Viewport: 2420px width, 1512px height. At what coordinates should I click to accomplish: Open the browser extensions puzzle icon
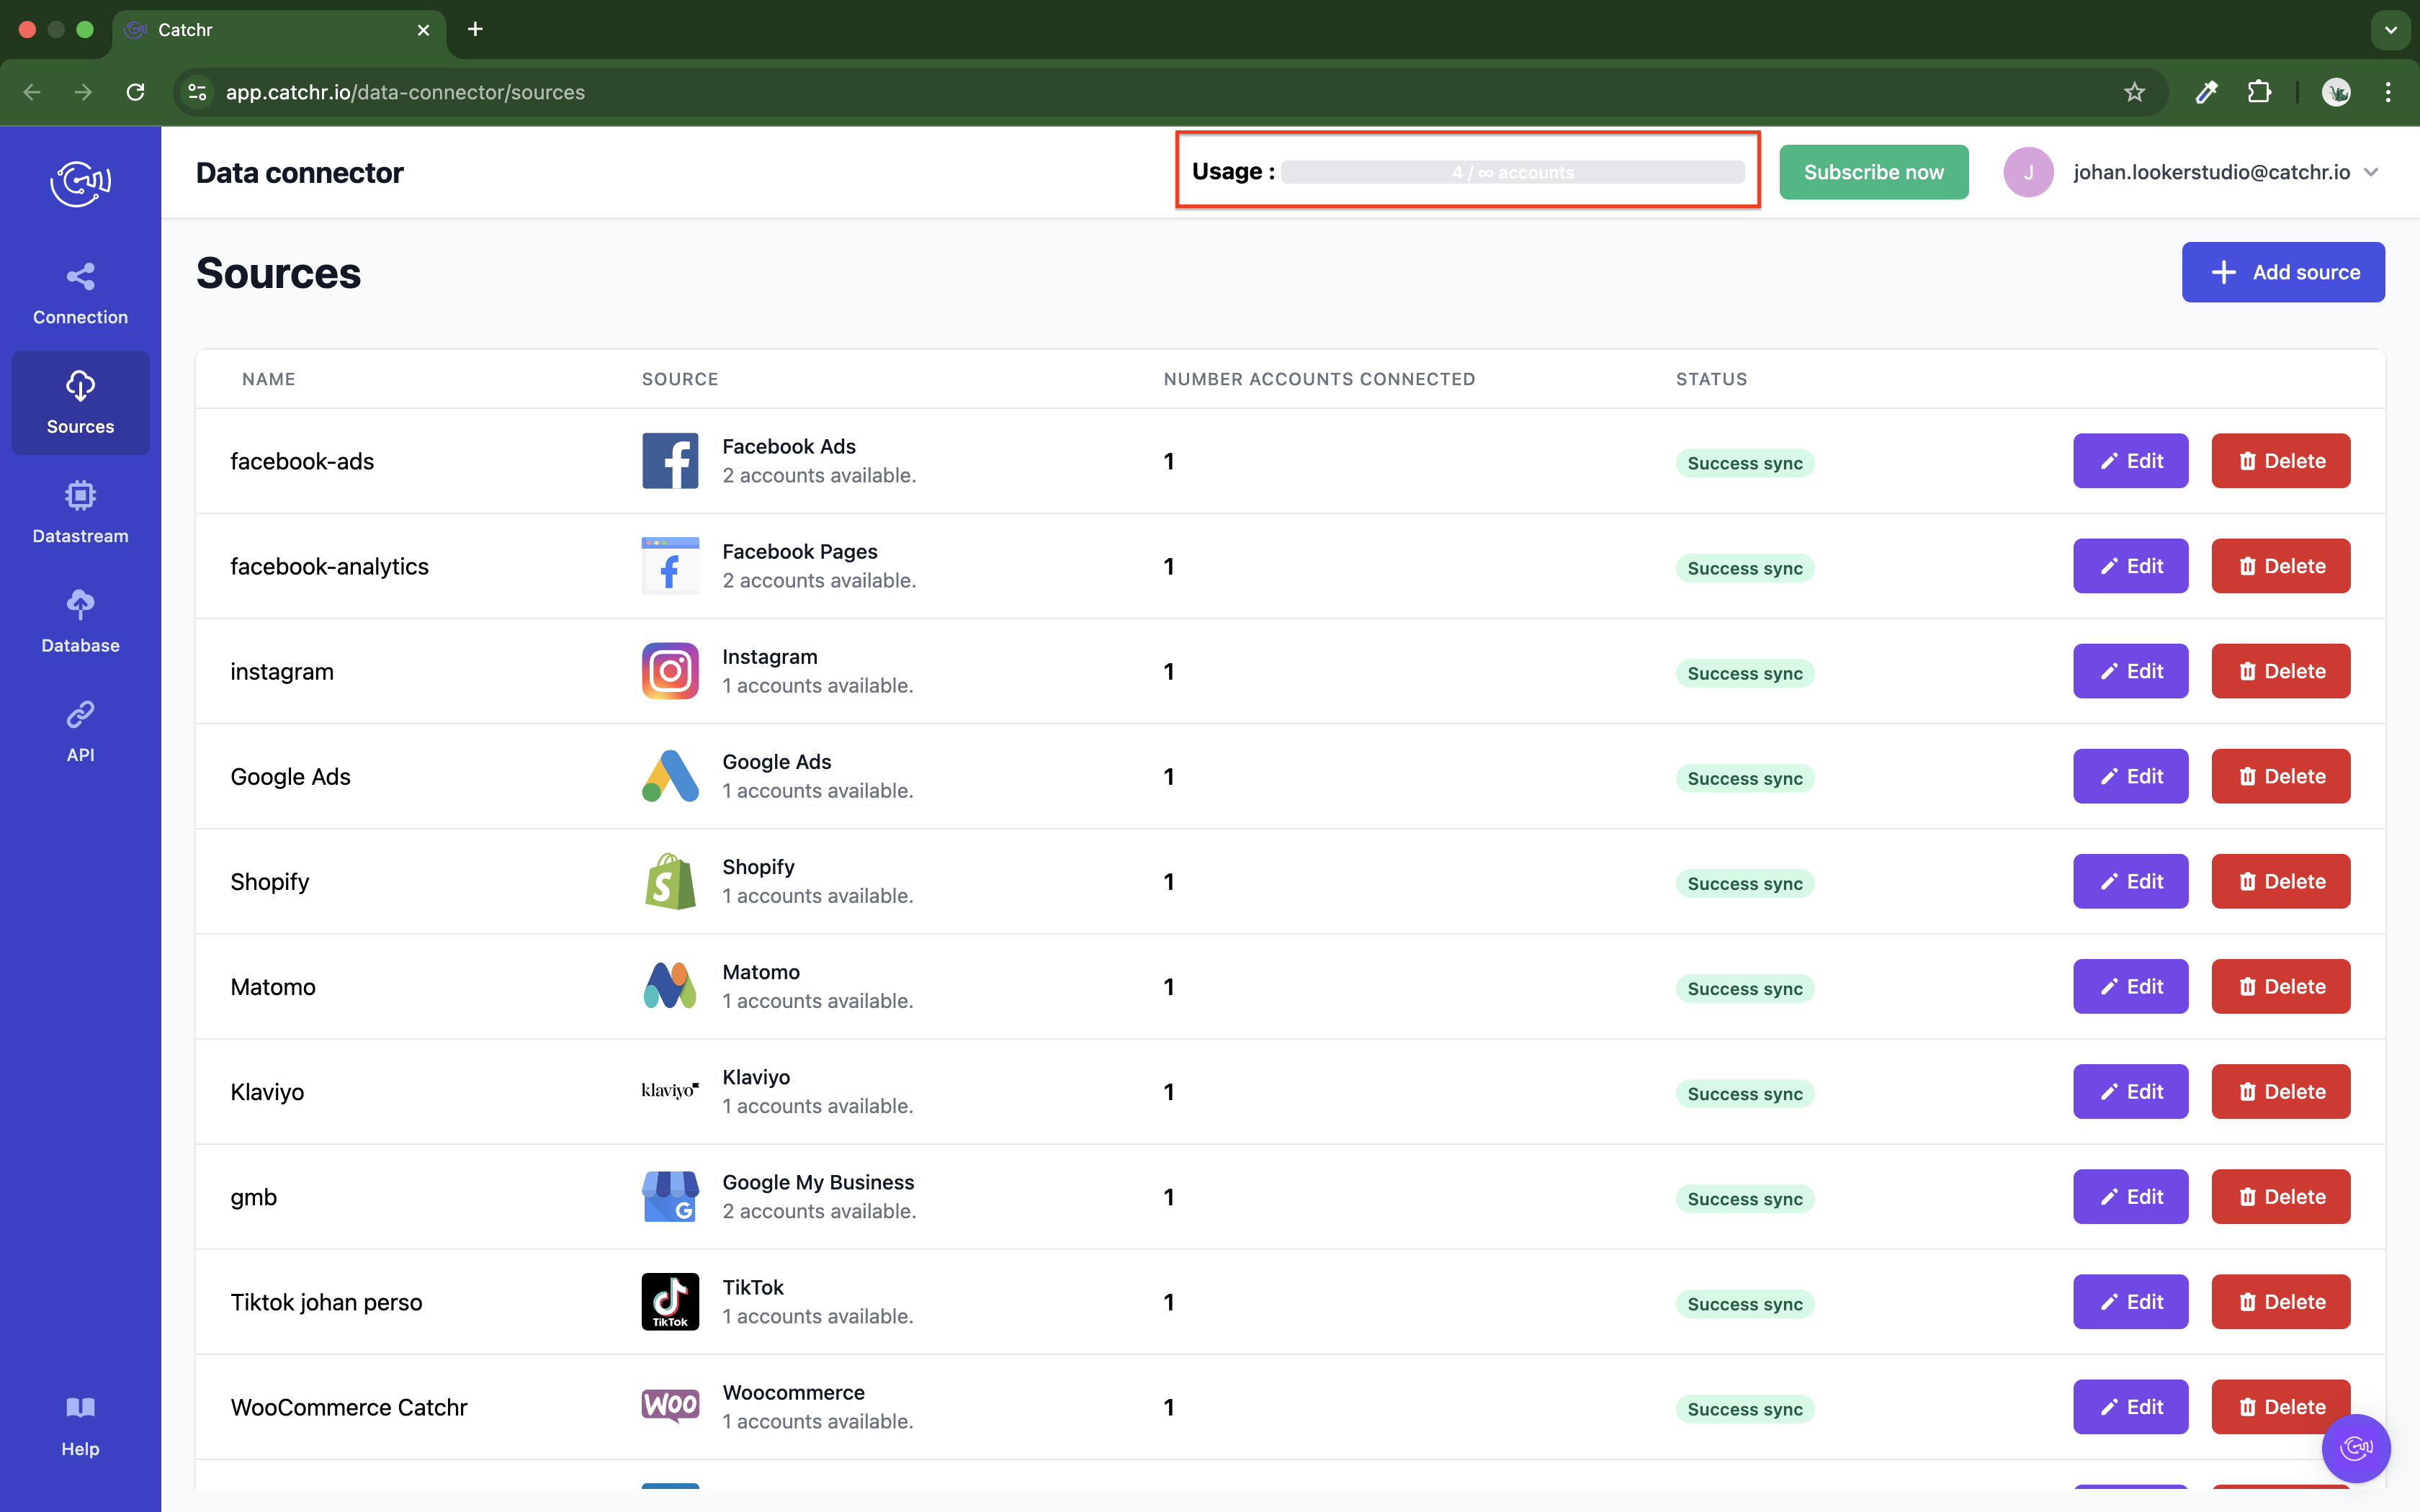pos(2259,92)
